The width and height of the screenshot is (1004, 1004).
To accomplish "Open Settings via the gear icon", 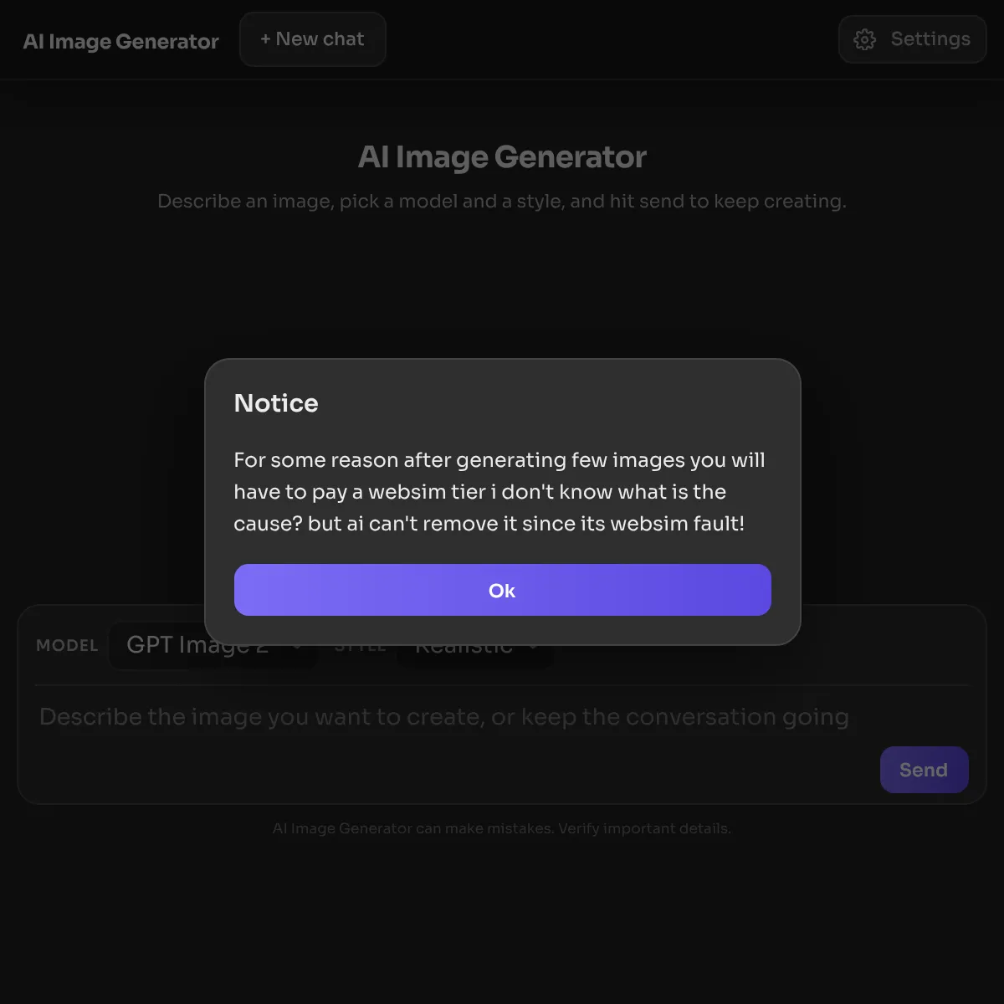I will 864,39.
